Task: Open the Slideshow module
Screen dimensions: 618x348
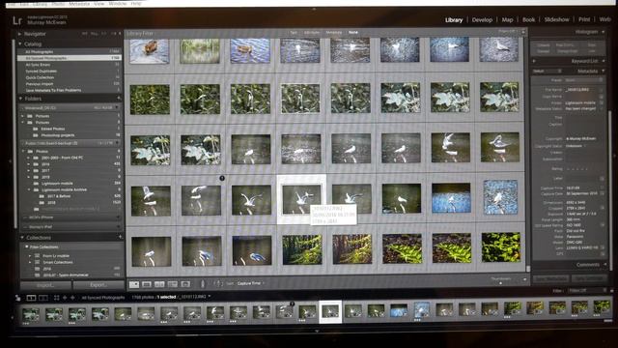Action: tap(556, 19)
